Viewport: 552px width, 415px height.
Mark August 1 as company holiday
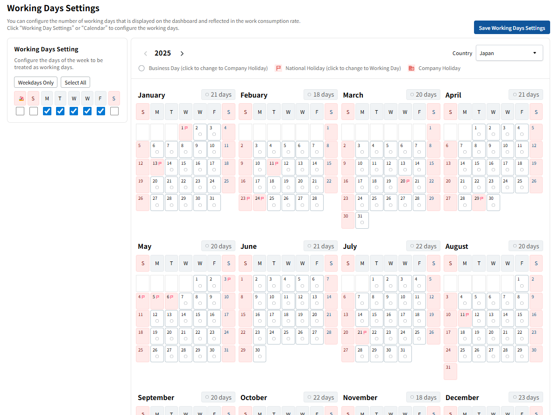[x=522, y=282]
